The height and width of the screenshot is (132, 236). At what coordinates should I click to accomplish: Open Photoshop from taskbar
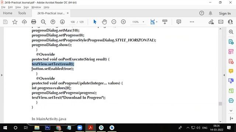[x=48, y=128]
